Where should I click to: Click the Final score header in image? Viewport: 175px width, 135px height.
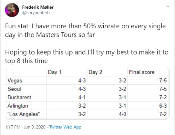coord(142,72)
